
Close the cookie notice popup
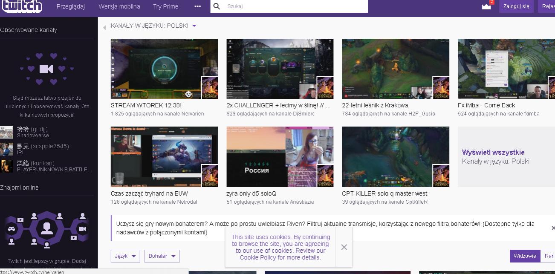click(x=344, y=247)
